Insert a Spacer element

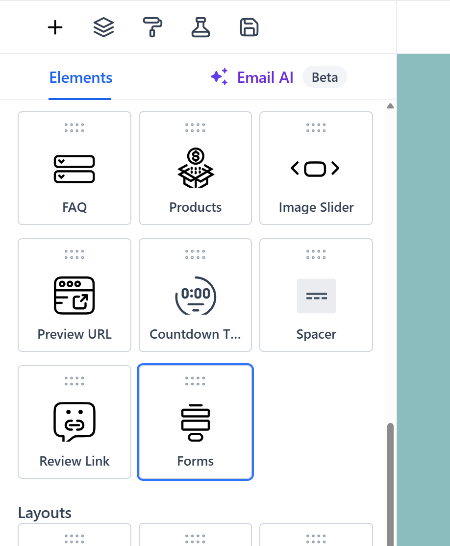click(316, 295)
